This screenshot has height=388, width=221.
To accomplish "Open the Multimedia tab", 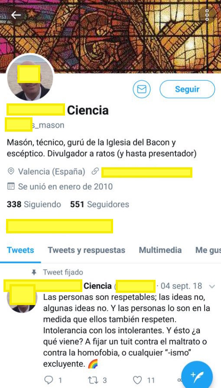I will click(x=160, y=250).
